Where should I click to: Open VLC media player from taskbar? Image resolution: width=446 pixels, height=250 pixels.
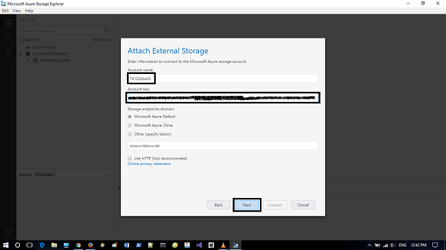pyautogui.click(x=223, y=245)
